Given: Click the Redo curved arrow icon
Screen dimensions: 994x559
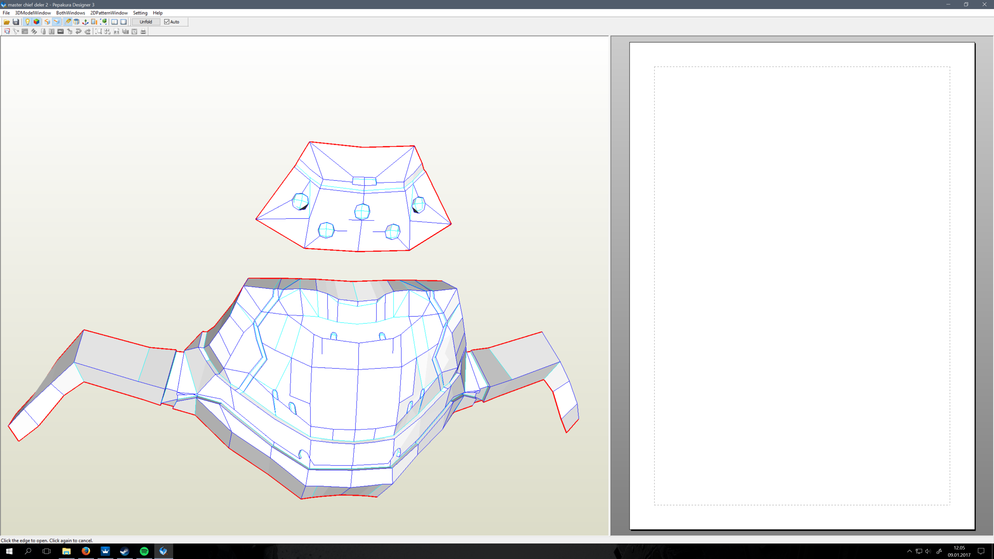Looking at the screenshot, I should [x=88, y=32].
